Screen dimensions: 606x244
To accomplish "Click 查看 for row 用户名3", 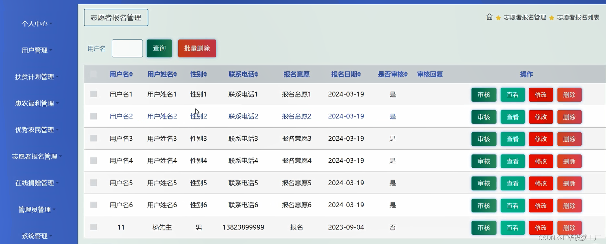I will (513, 139).
